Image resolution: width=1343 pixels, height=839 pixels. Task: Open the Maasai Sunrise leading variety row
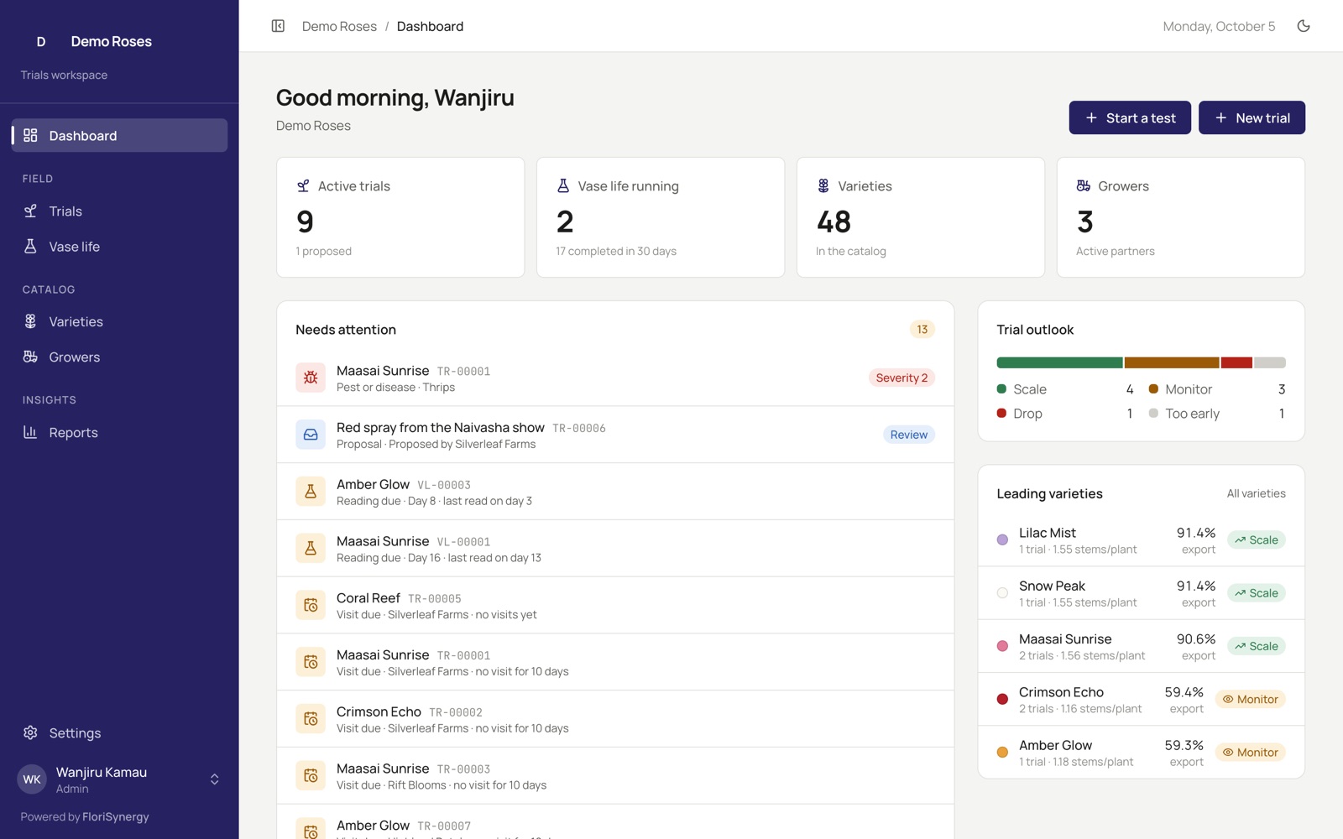(x=1141, y=646)
